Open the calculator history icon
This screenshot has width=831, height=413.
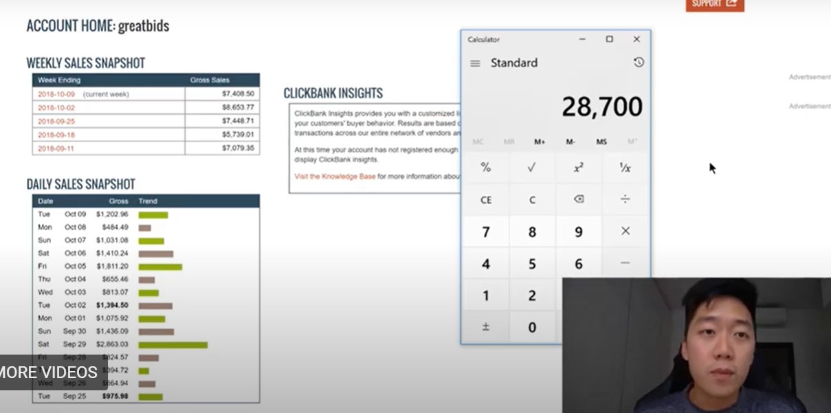coord(639,63)
